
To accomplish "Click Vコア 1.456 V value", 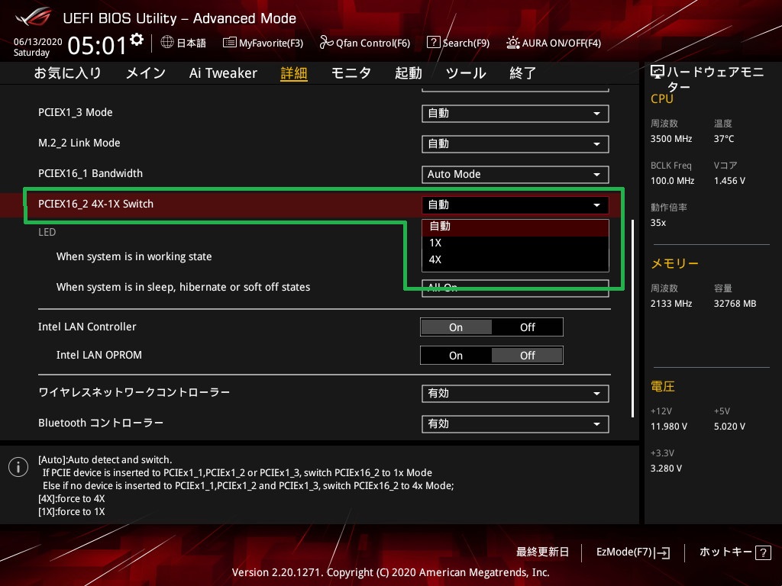I will click(729, 181).
